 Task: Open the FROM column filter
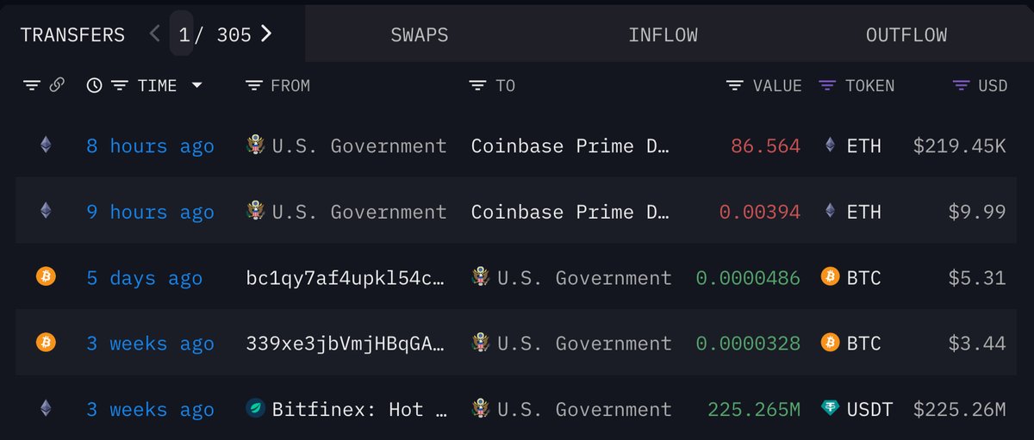click(254, 85)
